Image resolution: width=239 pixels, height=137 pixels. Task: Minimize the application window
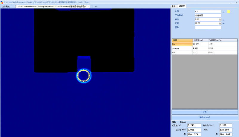[220, 2]
